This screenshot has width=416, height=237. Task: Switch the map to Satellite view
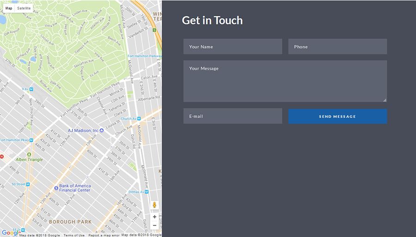tap(24, 8)
